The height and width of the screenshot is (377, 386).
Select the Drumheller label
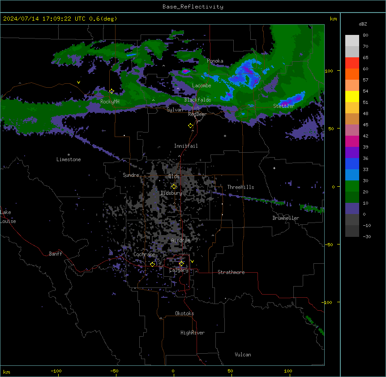point(286,218)
